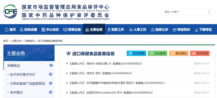Click the home icon beside 首页
The height and width of the screenshot is (98, 217).
point(7,30)
